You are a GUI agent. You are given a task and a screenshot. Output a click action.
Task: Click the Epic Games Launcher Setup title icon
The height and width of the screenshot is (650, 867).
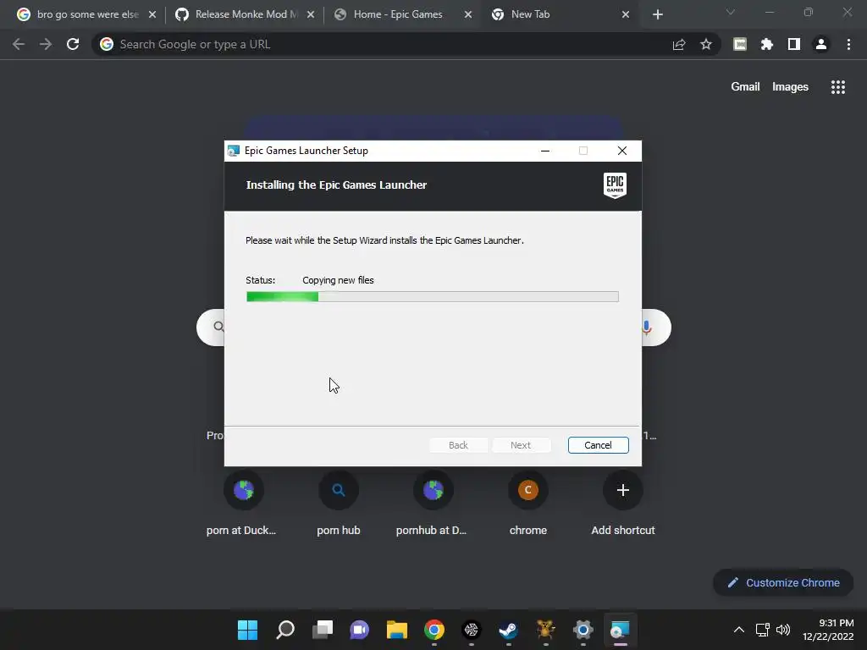[x=234, y=151]
